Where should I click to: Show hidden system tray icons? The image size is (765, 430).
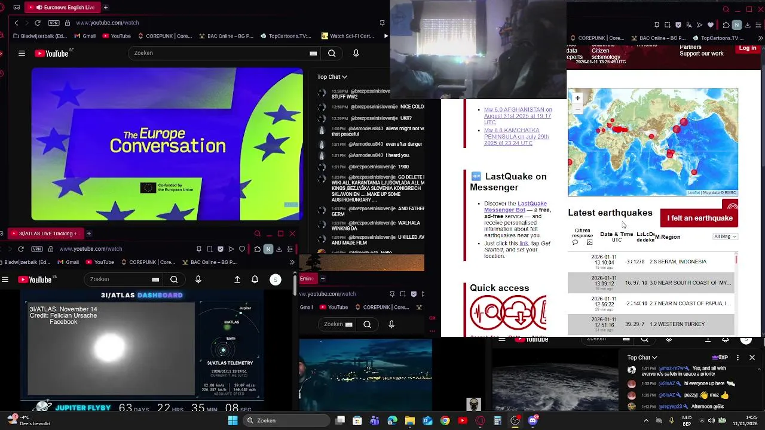tap(646, 420)
